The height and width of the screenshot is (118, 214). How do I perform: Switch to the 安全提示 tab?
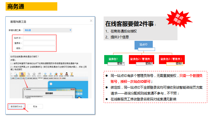point(51,78)
